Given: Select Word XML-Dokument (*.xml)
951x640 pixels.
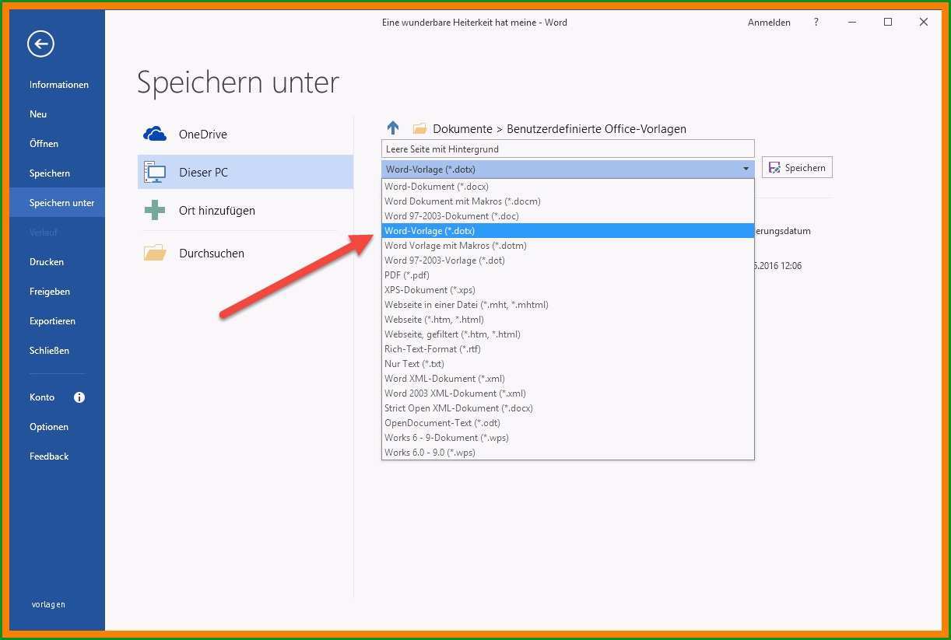Looking at the screenshot, I should tap(568, 379).
